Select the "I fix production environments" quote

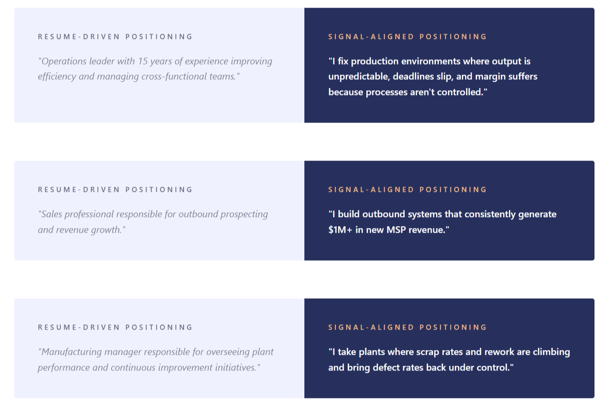coord(432,76)
